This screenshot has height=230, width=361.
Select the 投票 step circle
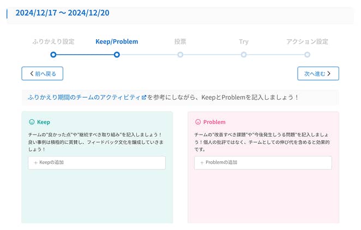pos(180,55)
